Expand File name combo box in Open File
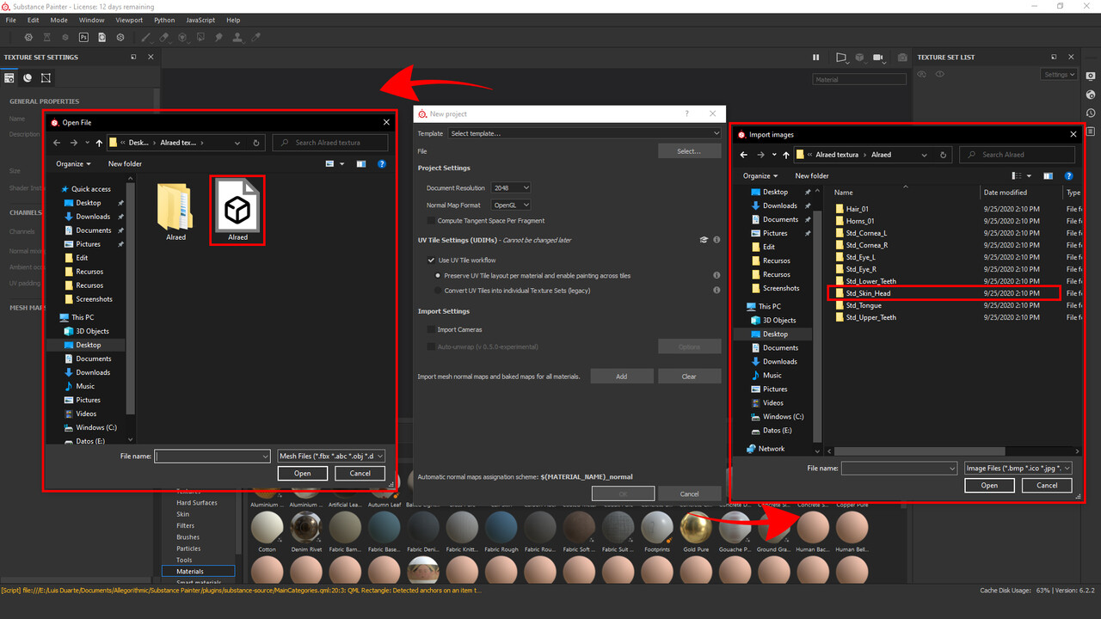The height and width of the screenshot is (619, 1101). tap(265, 457)
